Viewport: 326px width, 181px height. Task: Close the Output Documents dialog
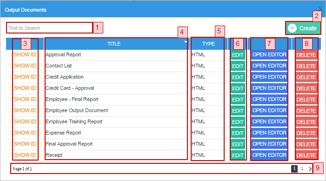click(x=320, y=9)
